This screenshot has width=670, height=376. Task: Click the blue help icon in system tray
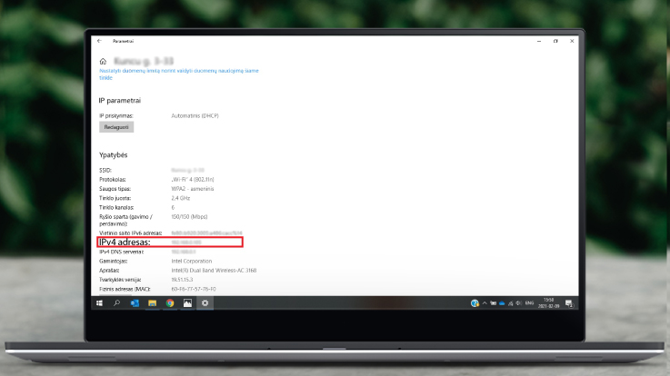475,302
